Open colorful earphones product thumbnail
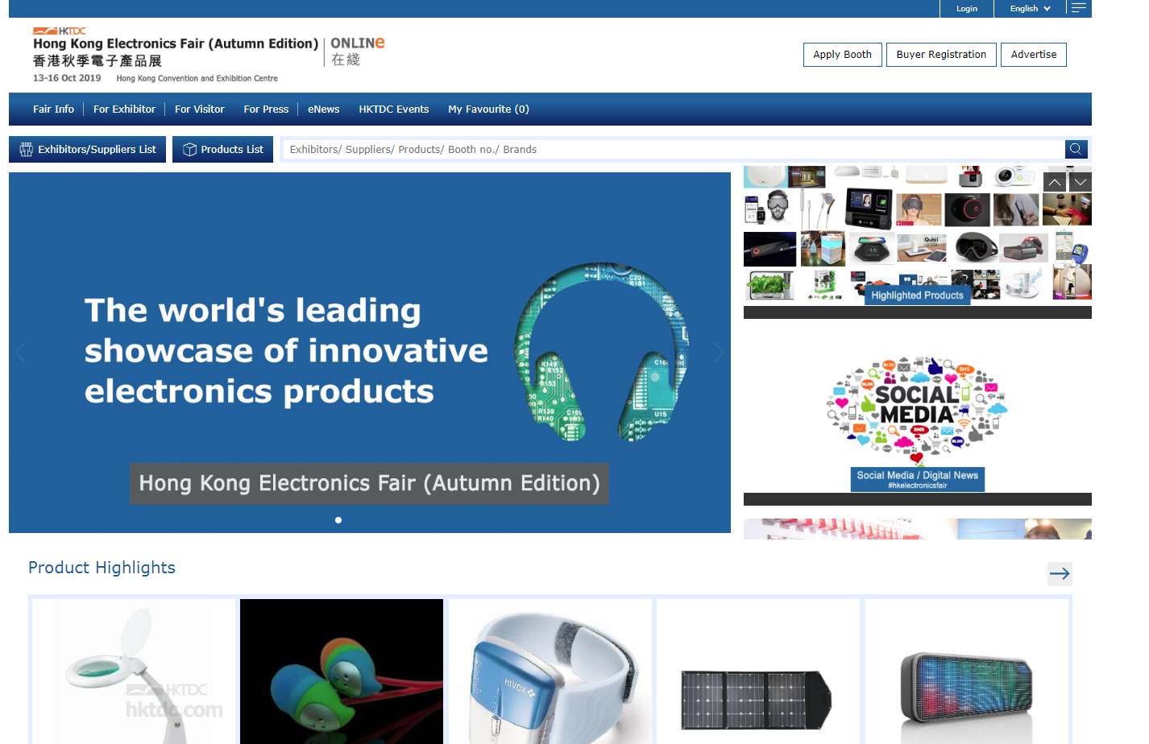Viewport: 1149px width, 744px height. pos(342,672)
